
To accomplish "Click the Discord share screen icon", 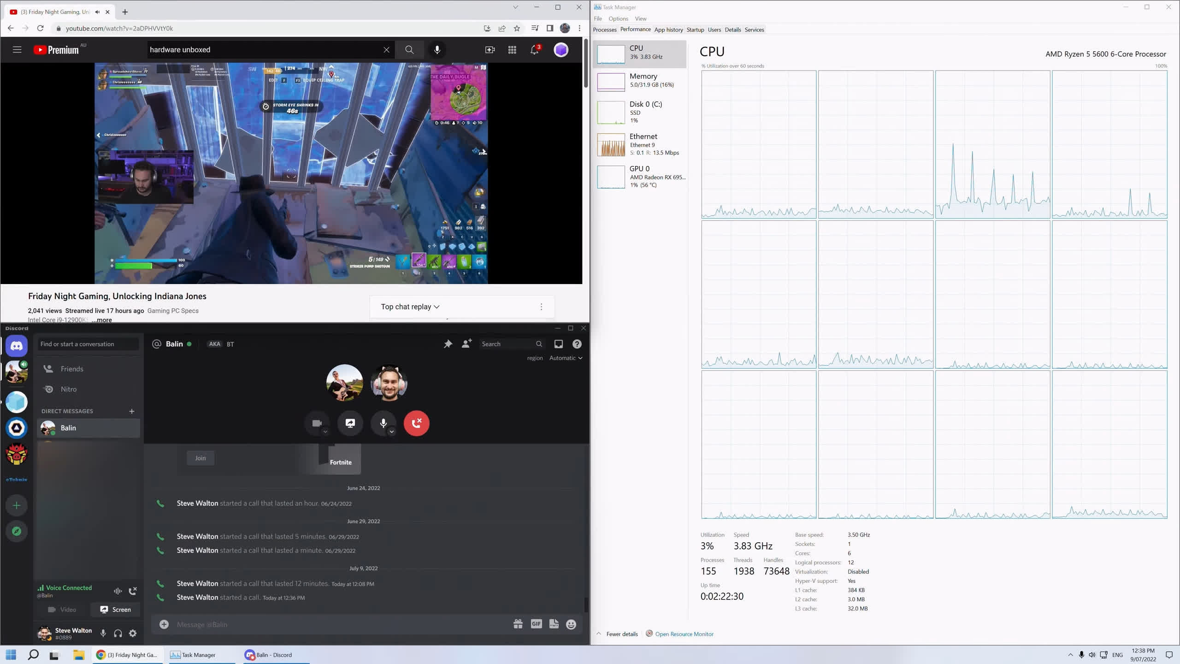I will click(350, 423).
